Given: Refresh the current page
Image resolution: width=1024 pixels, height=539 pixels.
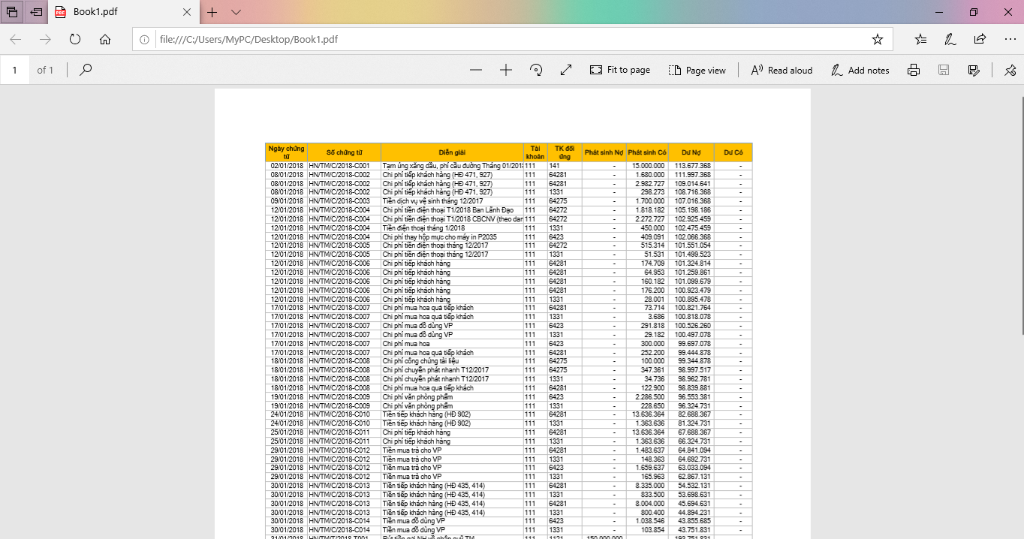Looking at the screenshot, I should click(x=75, y=39).
